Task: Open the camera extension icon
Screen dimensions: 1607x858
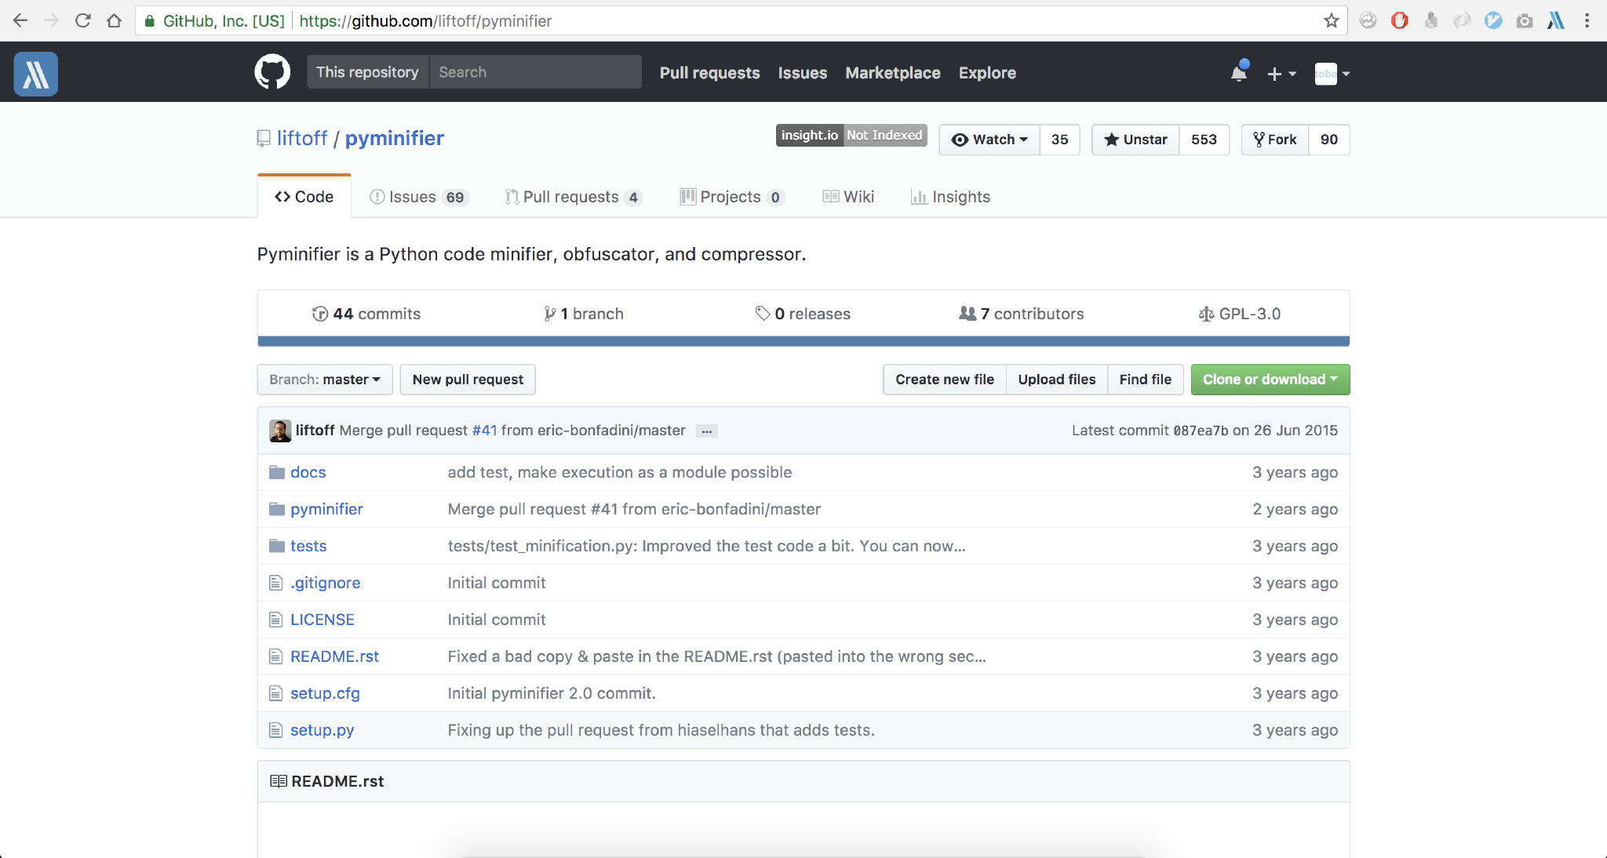Action: coord(1524,21)
